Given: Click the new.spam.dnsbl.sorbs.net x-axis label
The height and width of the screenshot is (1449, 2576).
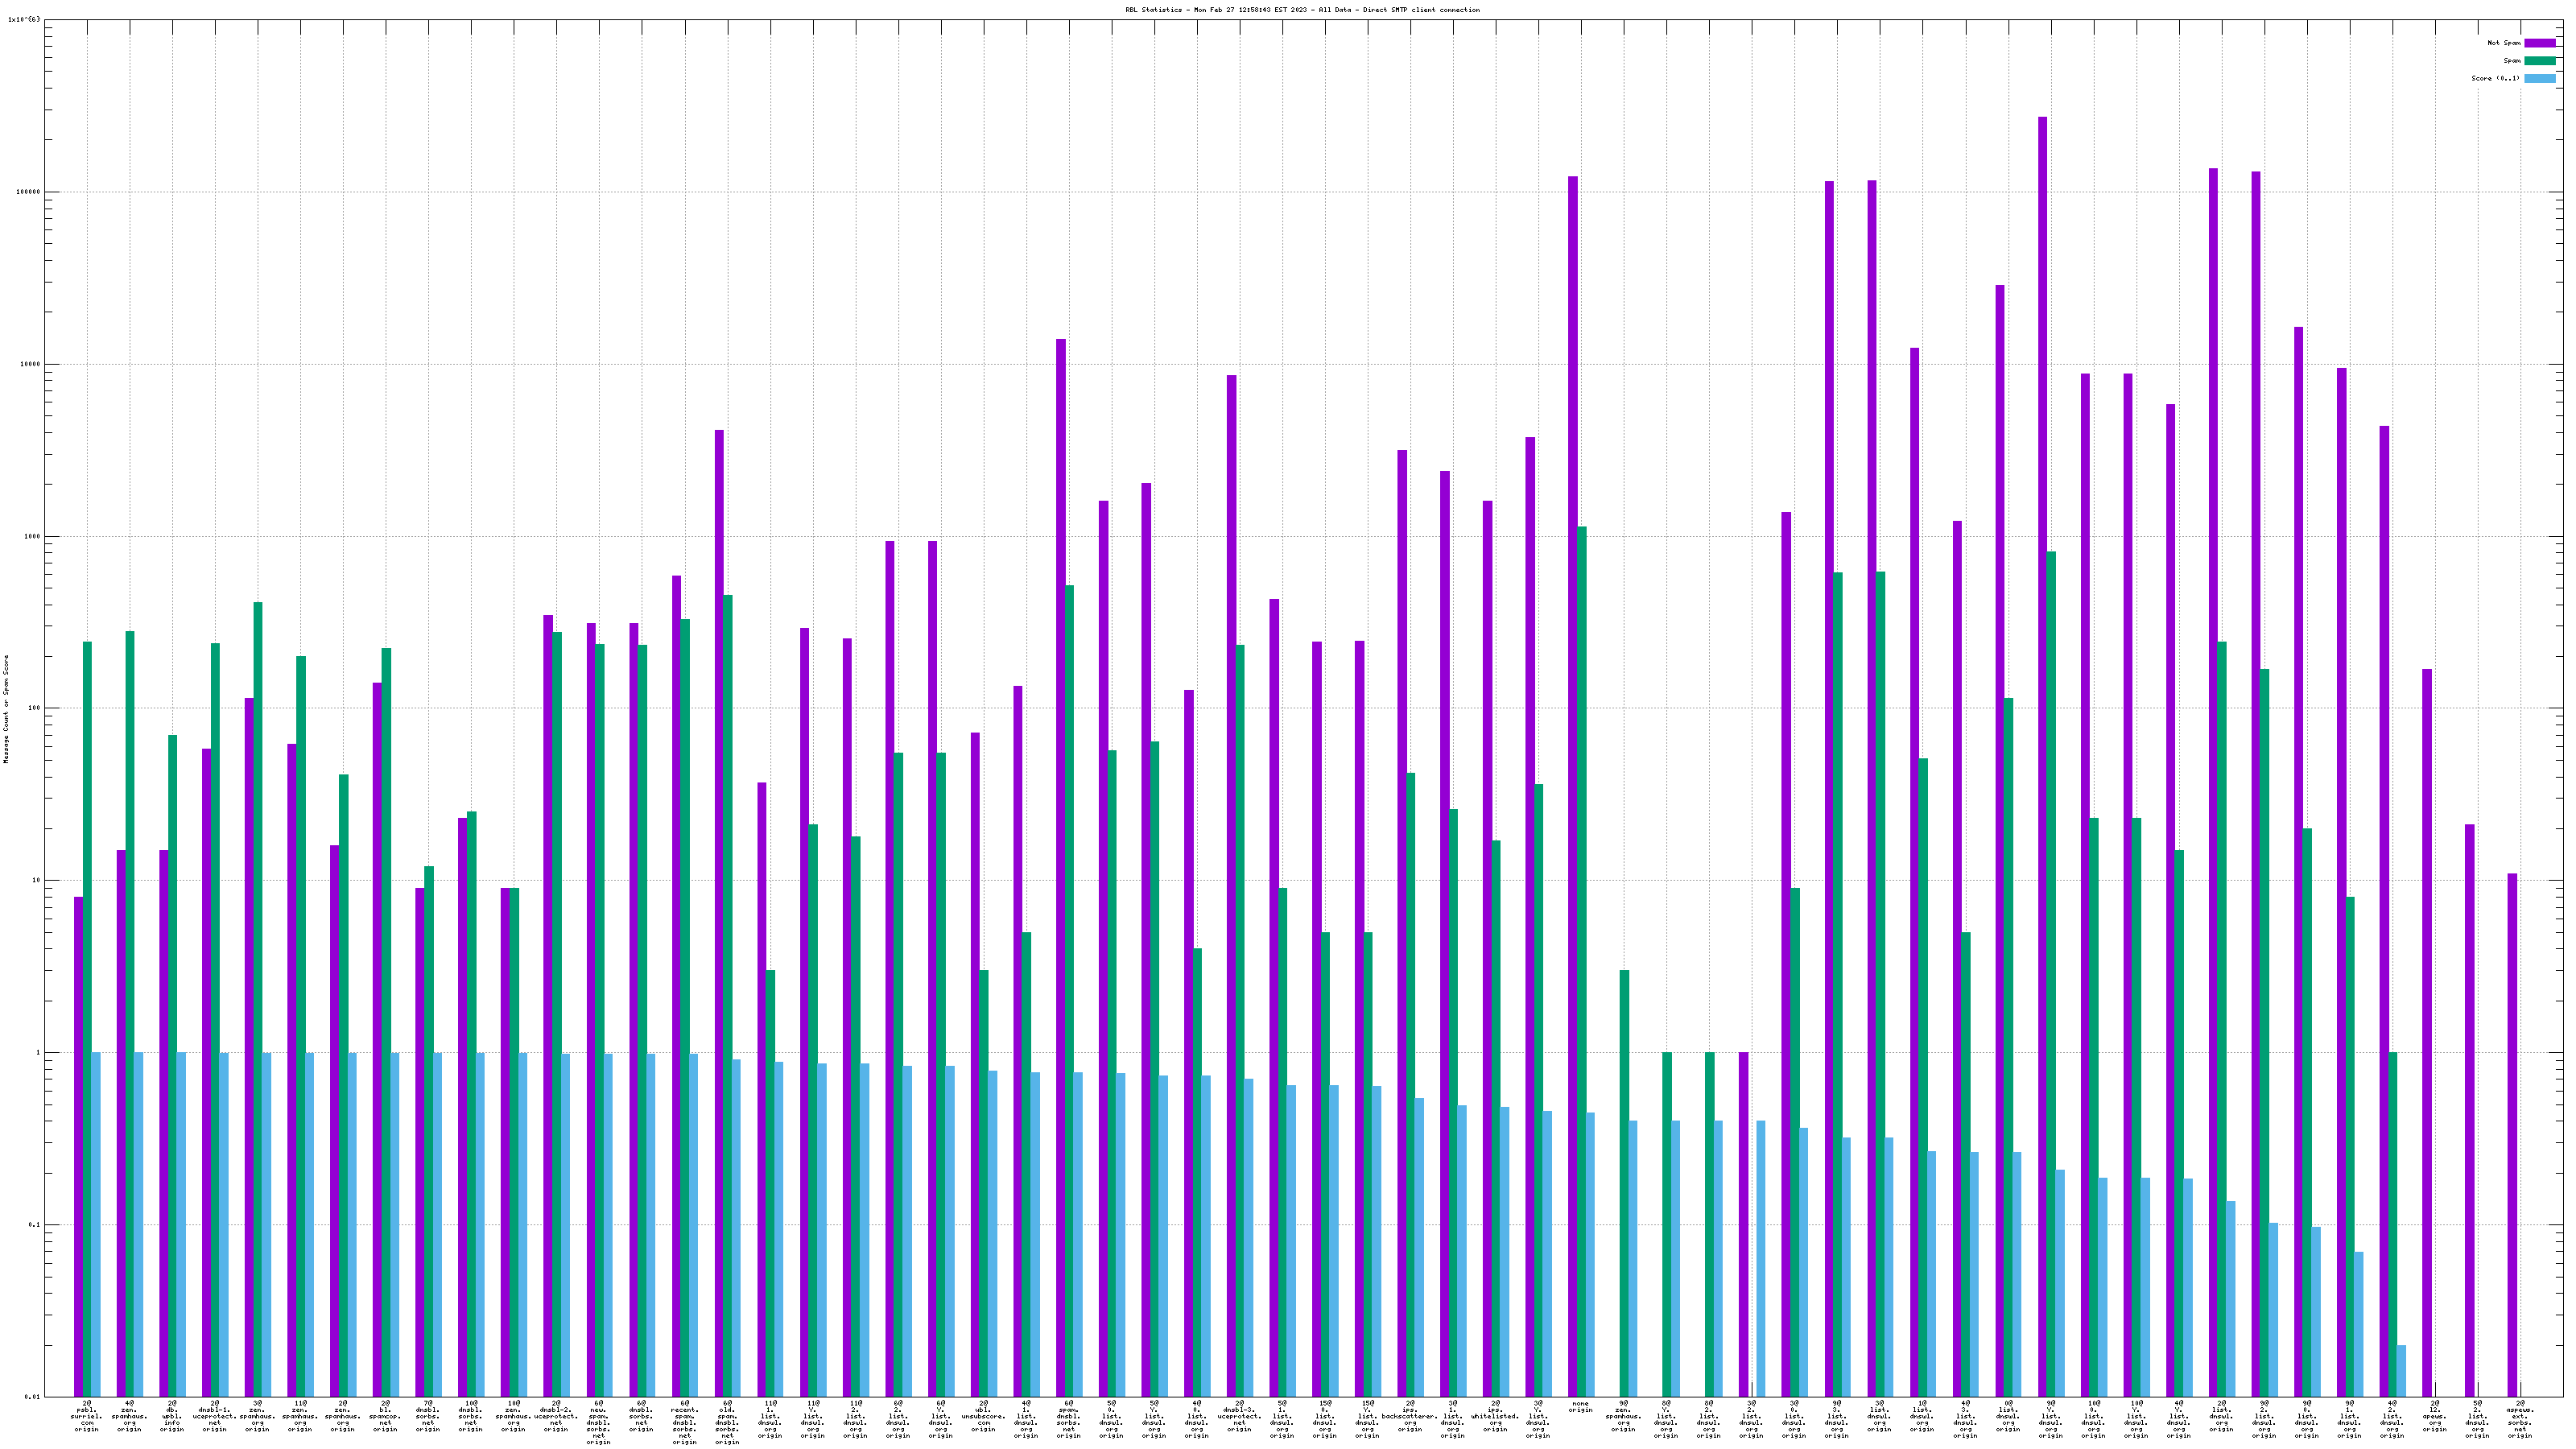Looking at the screenshot, I should [x=599, y=1422].
